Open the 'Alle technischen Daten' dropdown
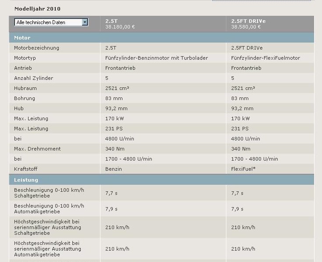The image size is (322, 262). click(x=48, y=22)
